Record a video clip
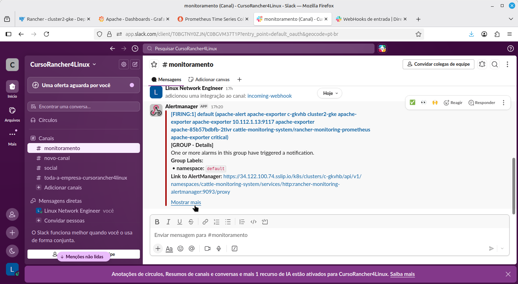 (x=207, y=248)
